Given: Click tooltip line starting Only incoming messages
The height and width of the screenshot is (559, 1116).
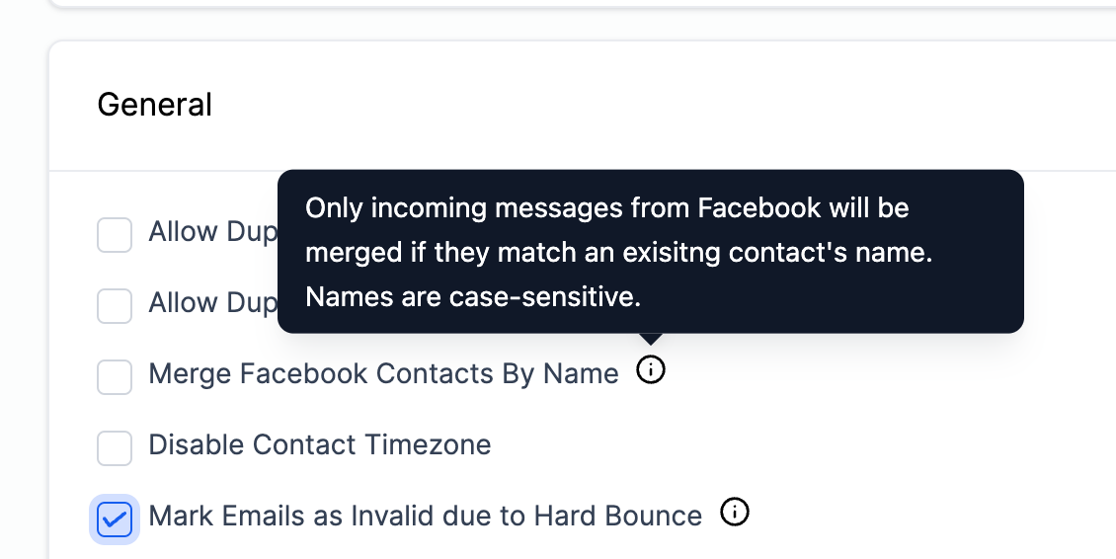Looking at the screenshot, I should (607, 208).
